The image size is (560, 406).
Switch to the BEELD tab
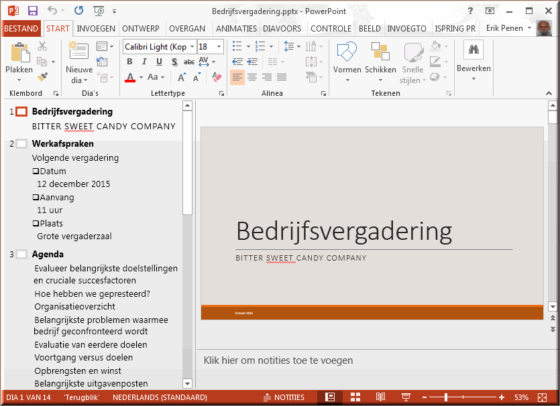tap(370, 29)
